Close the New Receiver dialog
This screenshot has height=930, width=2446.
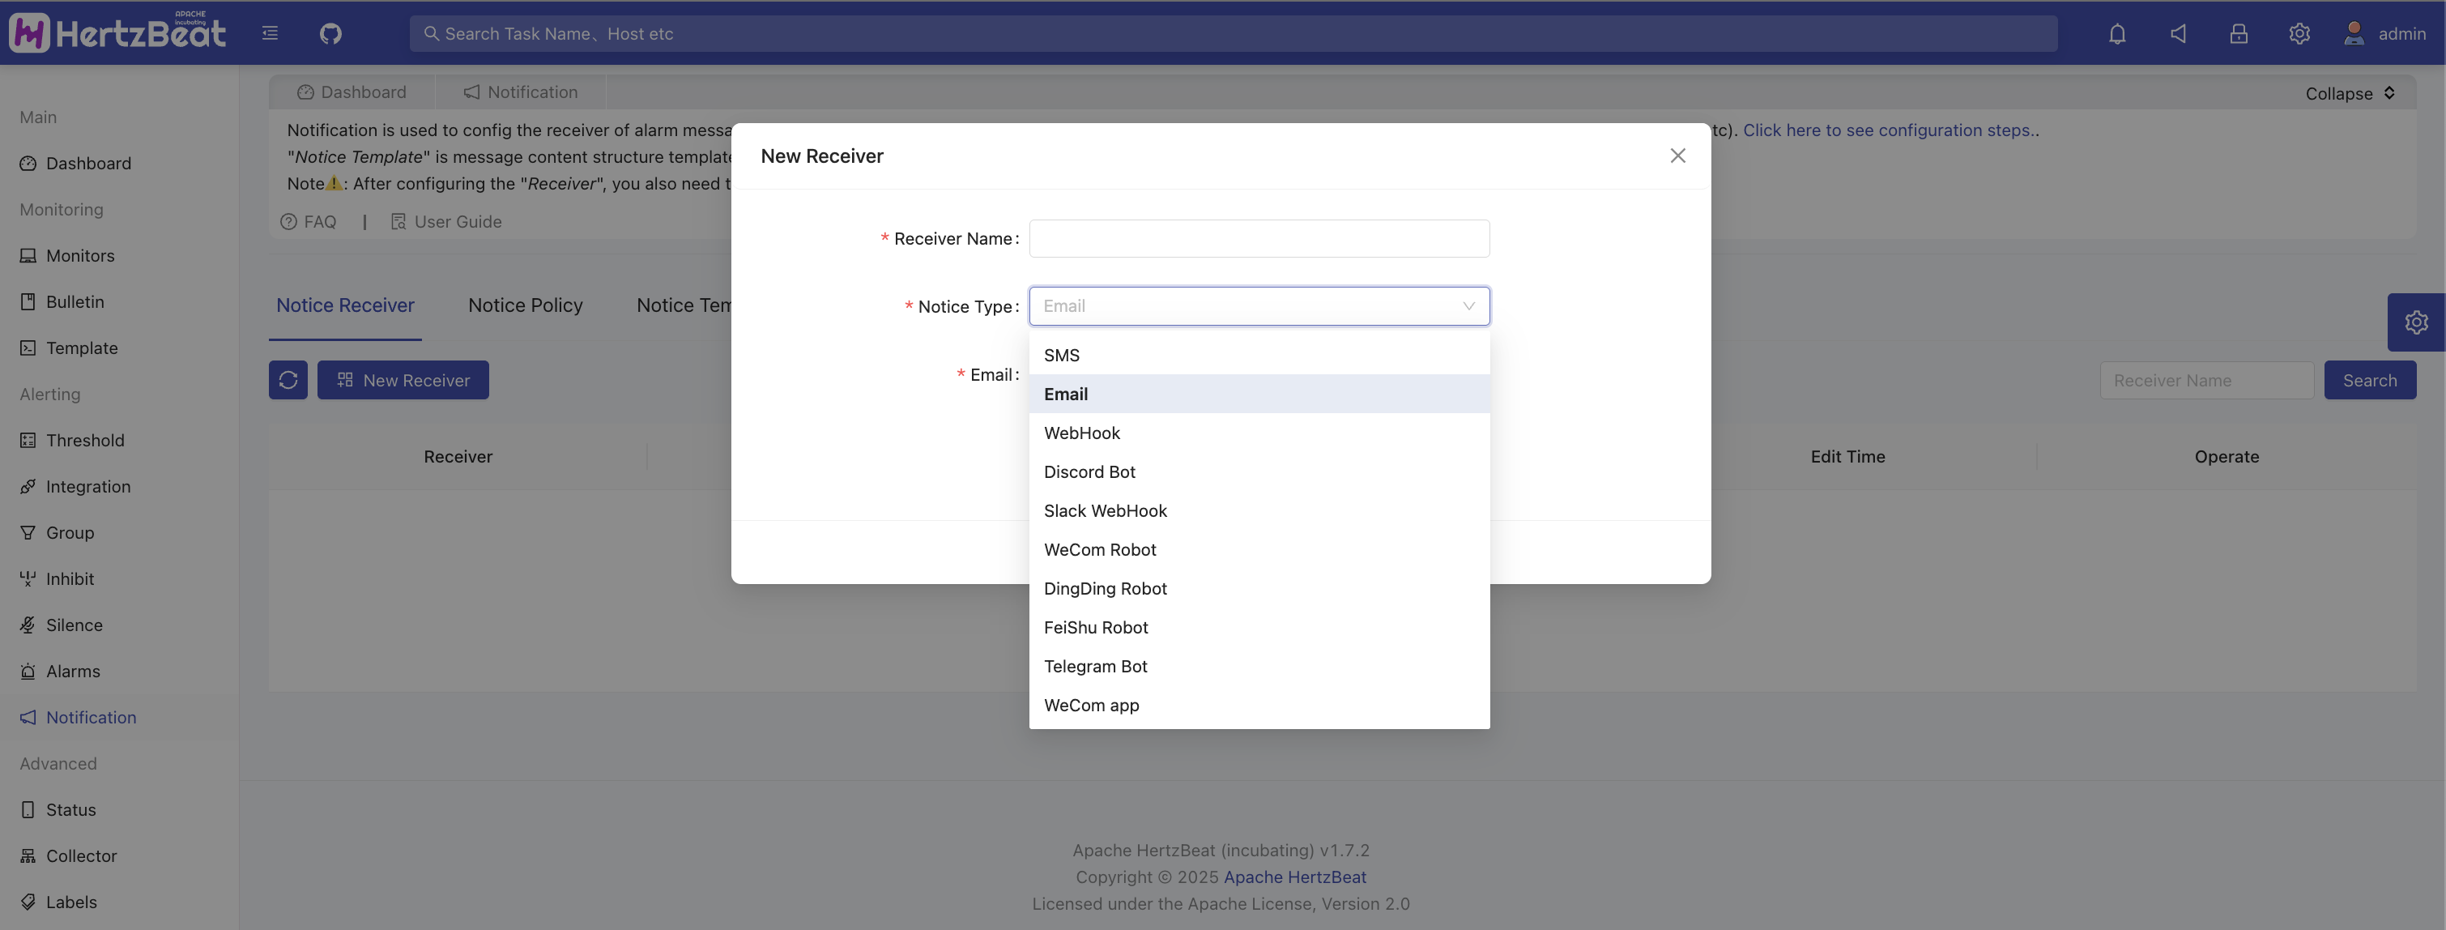tap(1678, 156)
